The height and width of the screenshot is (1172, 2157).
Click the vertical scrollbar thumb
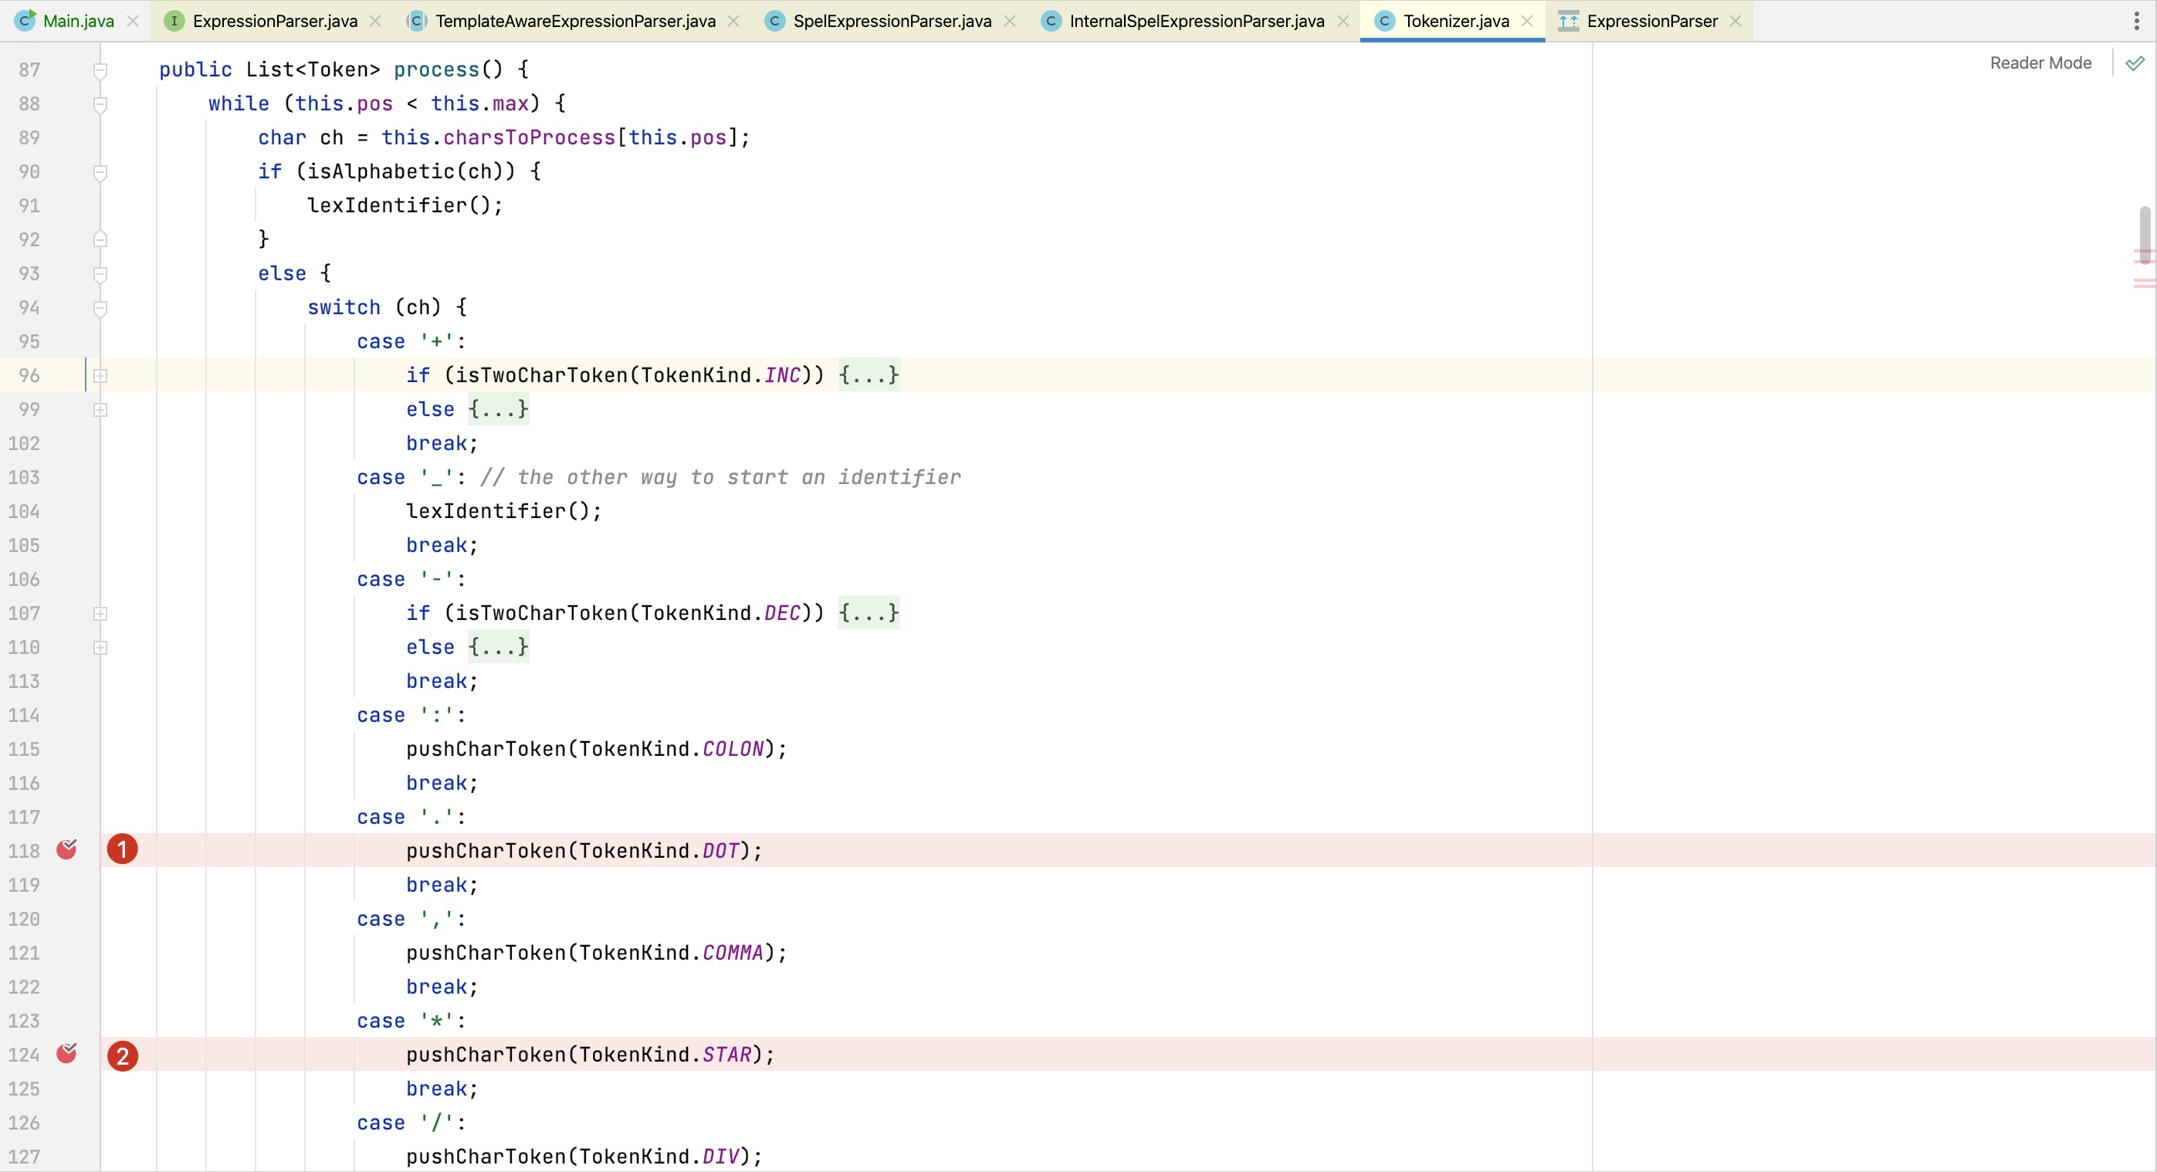(x=2145, y=235)
